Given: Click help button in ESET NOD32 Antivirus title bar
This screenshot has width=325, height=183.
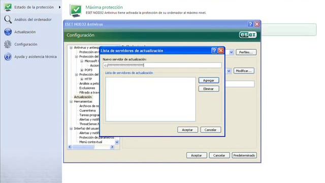Looking at the screenshot, I should pos(250,24).
